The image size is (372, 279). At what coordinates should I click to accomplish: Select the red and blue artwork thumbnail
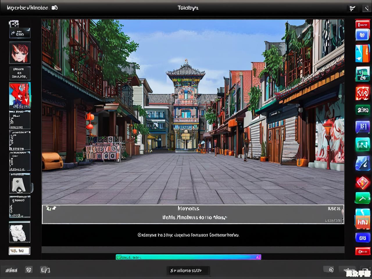click(x=19, y=95)
